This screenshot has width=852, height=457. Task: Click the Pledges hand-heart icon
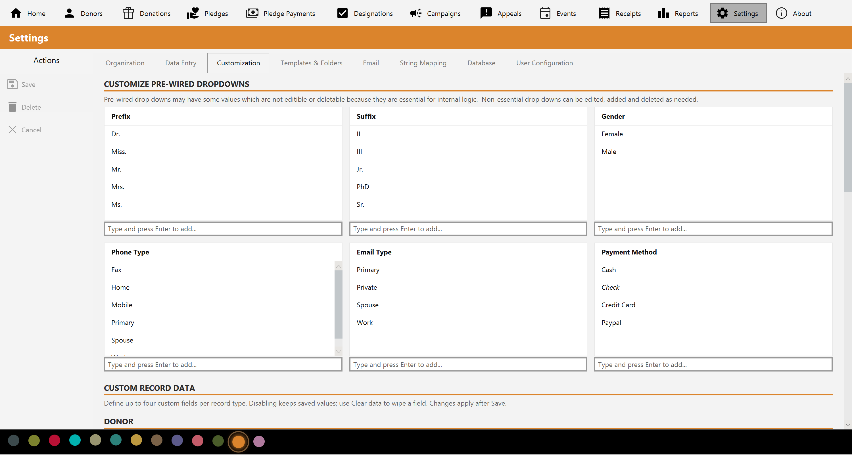(193, 13)
